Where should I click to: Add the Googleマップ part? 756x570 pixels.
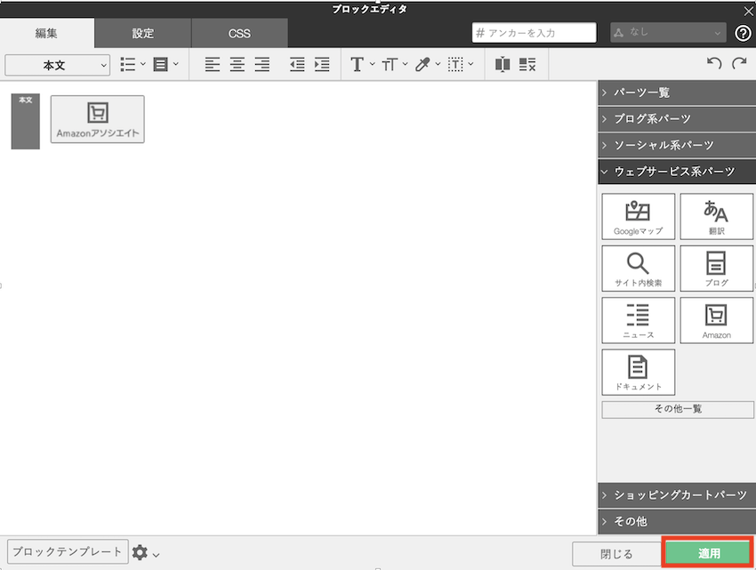(638, 216)
